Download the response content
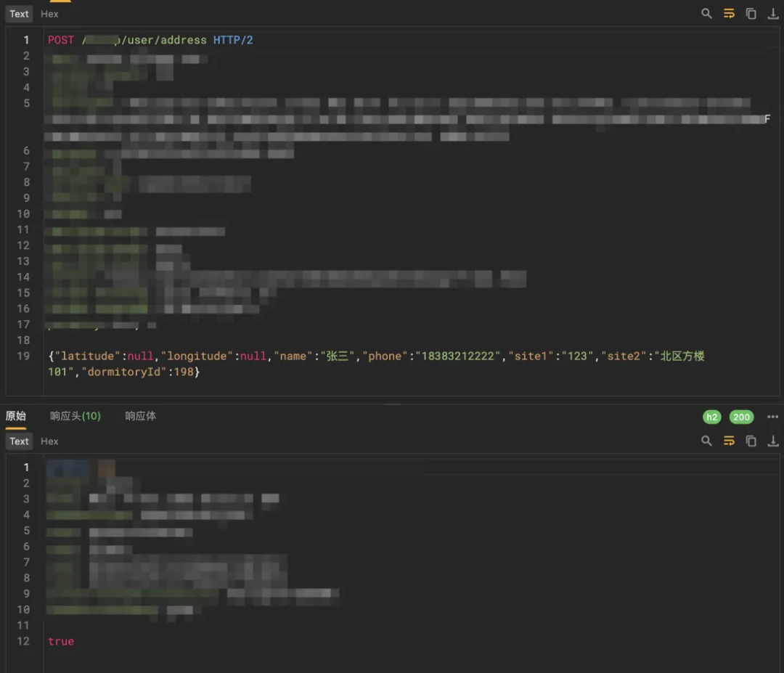Image resolution: width=784 pixels, height=673 pixels. (x=773, y=441)
